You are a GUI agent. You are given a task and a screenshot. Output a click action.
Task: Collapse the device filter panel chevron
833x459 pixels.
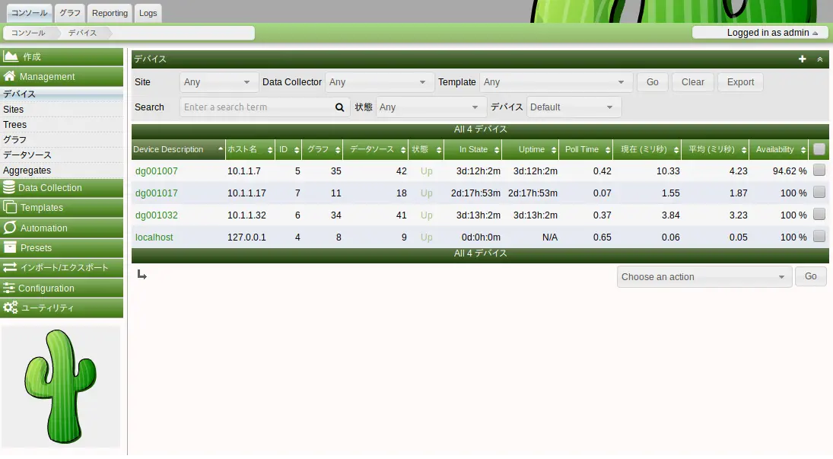click(820, 59)
